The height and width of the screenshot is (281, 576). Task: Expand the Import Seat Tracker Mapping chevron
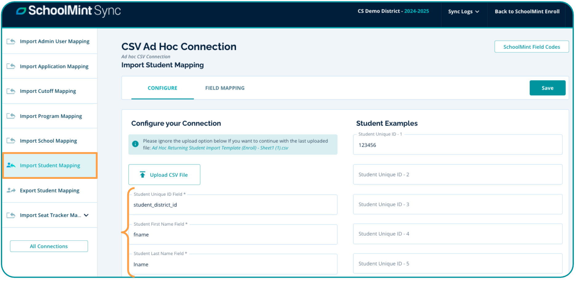tap(86, 215)
